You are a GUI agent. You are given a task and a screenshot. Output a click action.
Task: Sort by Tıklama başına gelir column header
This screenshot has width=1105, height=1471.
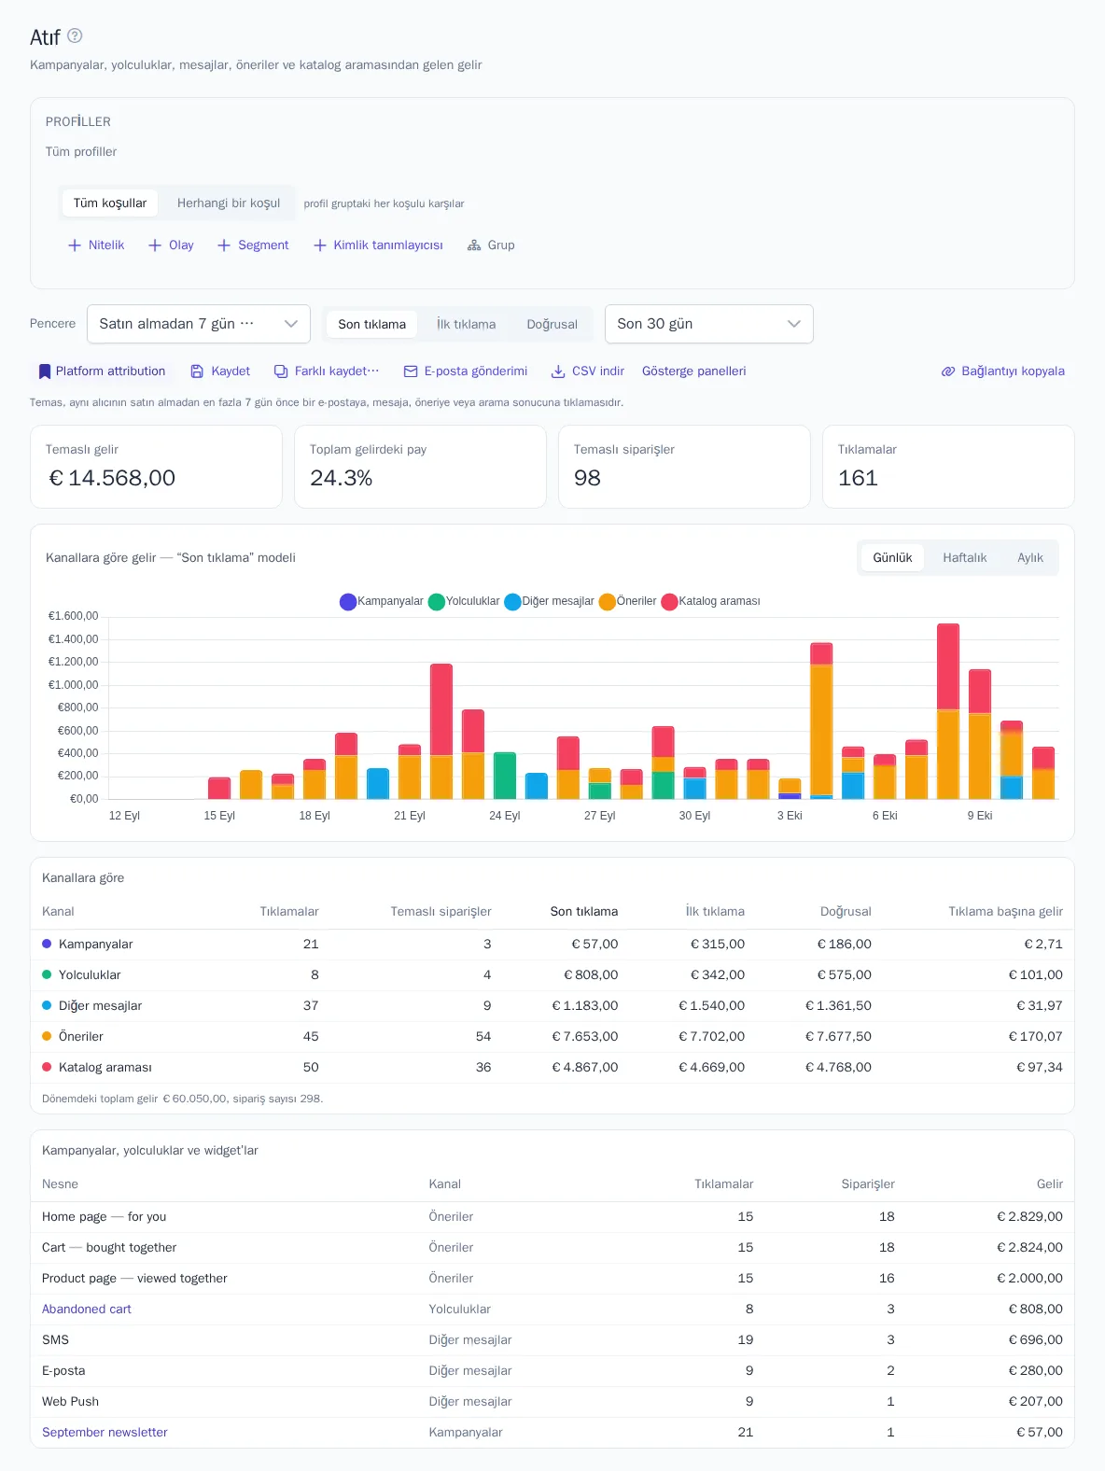pyautogui.click(x=1005, y=912)
